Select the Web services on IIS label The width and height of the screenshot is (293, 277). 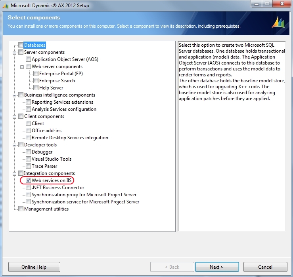point(52,180)
